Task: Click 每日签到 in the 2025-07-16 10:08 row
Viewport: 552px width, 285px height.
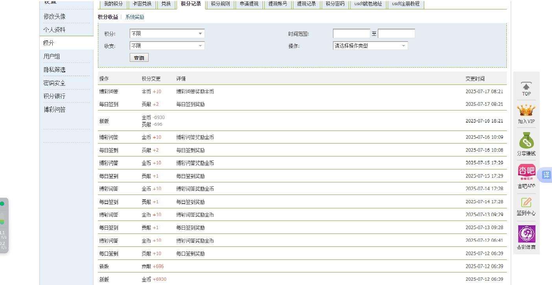Action: point(109,150)
